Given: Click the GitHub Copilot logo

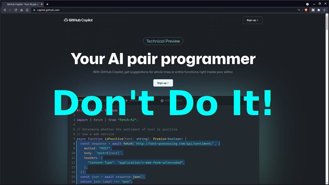Looking at the screenshot, I should [x=78, y=20].
